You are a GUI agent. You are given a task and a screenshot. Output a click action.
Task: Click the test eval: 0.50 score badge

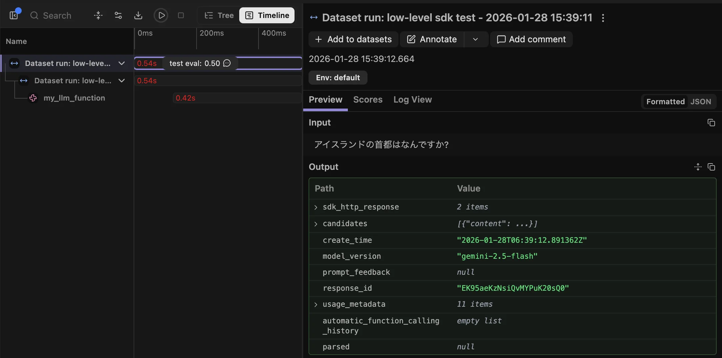point(200,63)
